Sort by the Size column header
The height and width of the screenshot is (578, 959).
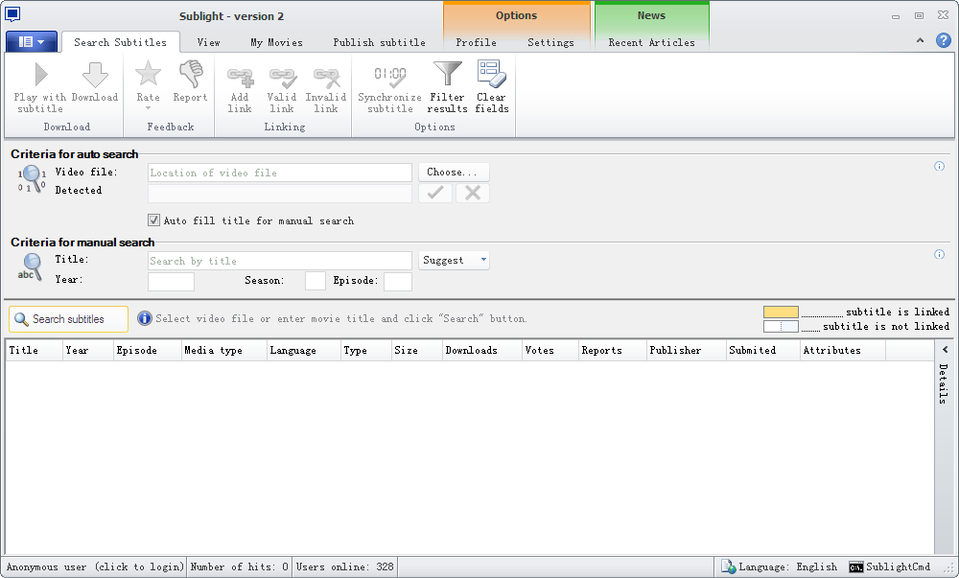coord(416,350)
